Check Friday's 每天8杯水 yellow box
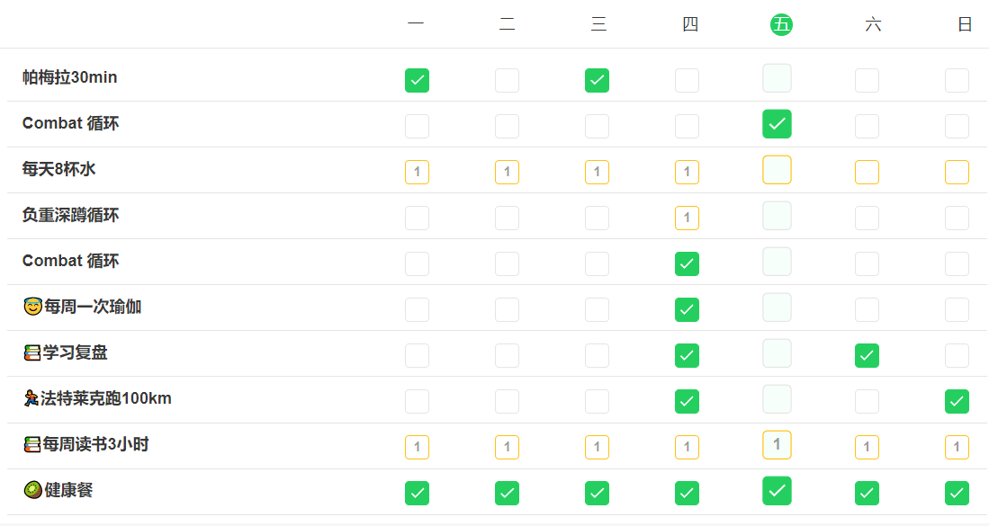Image resolution: width=989 pixels, height=526 pixels. click(x=777, y=170)
